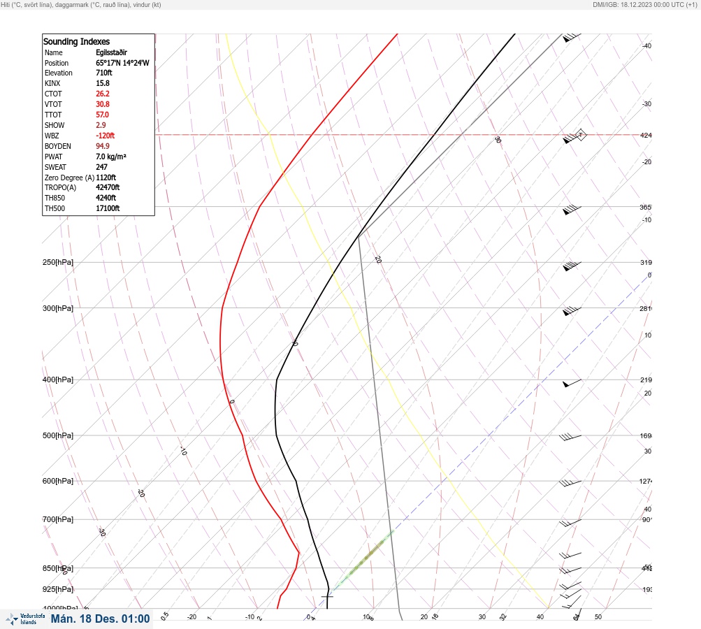Click the red VTOT value 30.8

(x=102, y=104)
